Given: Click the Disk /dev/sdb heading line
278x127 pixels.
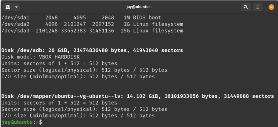Looking at the screenshot, I should tap(92, 50).
